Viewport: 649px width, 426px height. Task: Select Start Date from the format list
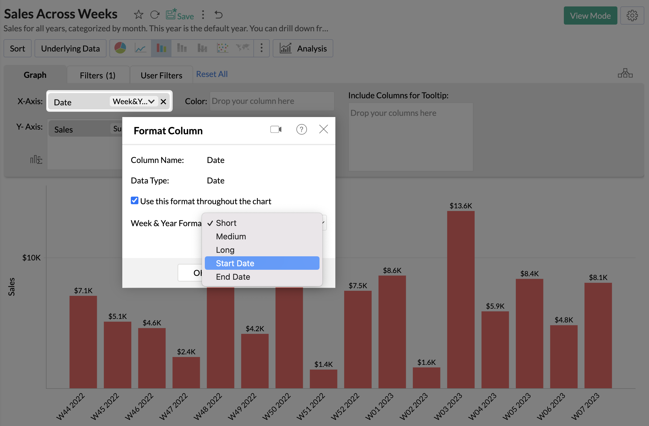coord(235,263)
